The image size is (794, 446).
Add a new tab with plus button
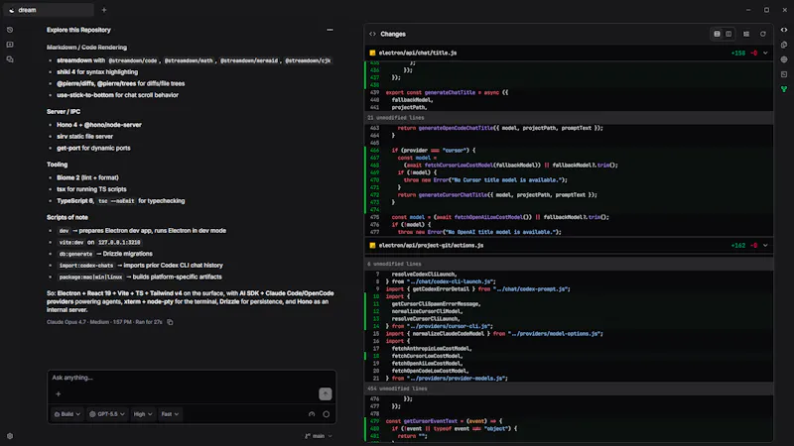click(x=104, y=10)
